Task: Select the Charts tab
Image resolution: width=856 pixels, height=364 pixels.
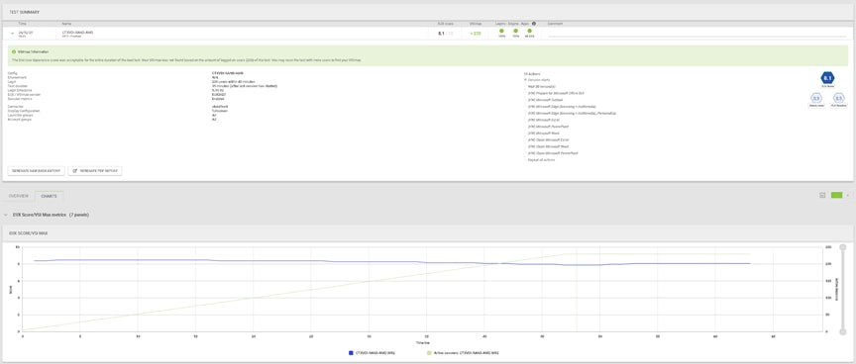Action: click(x=50, y=196)
